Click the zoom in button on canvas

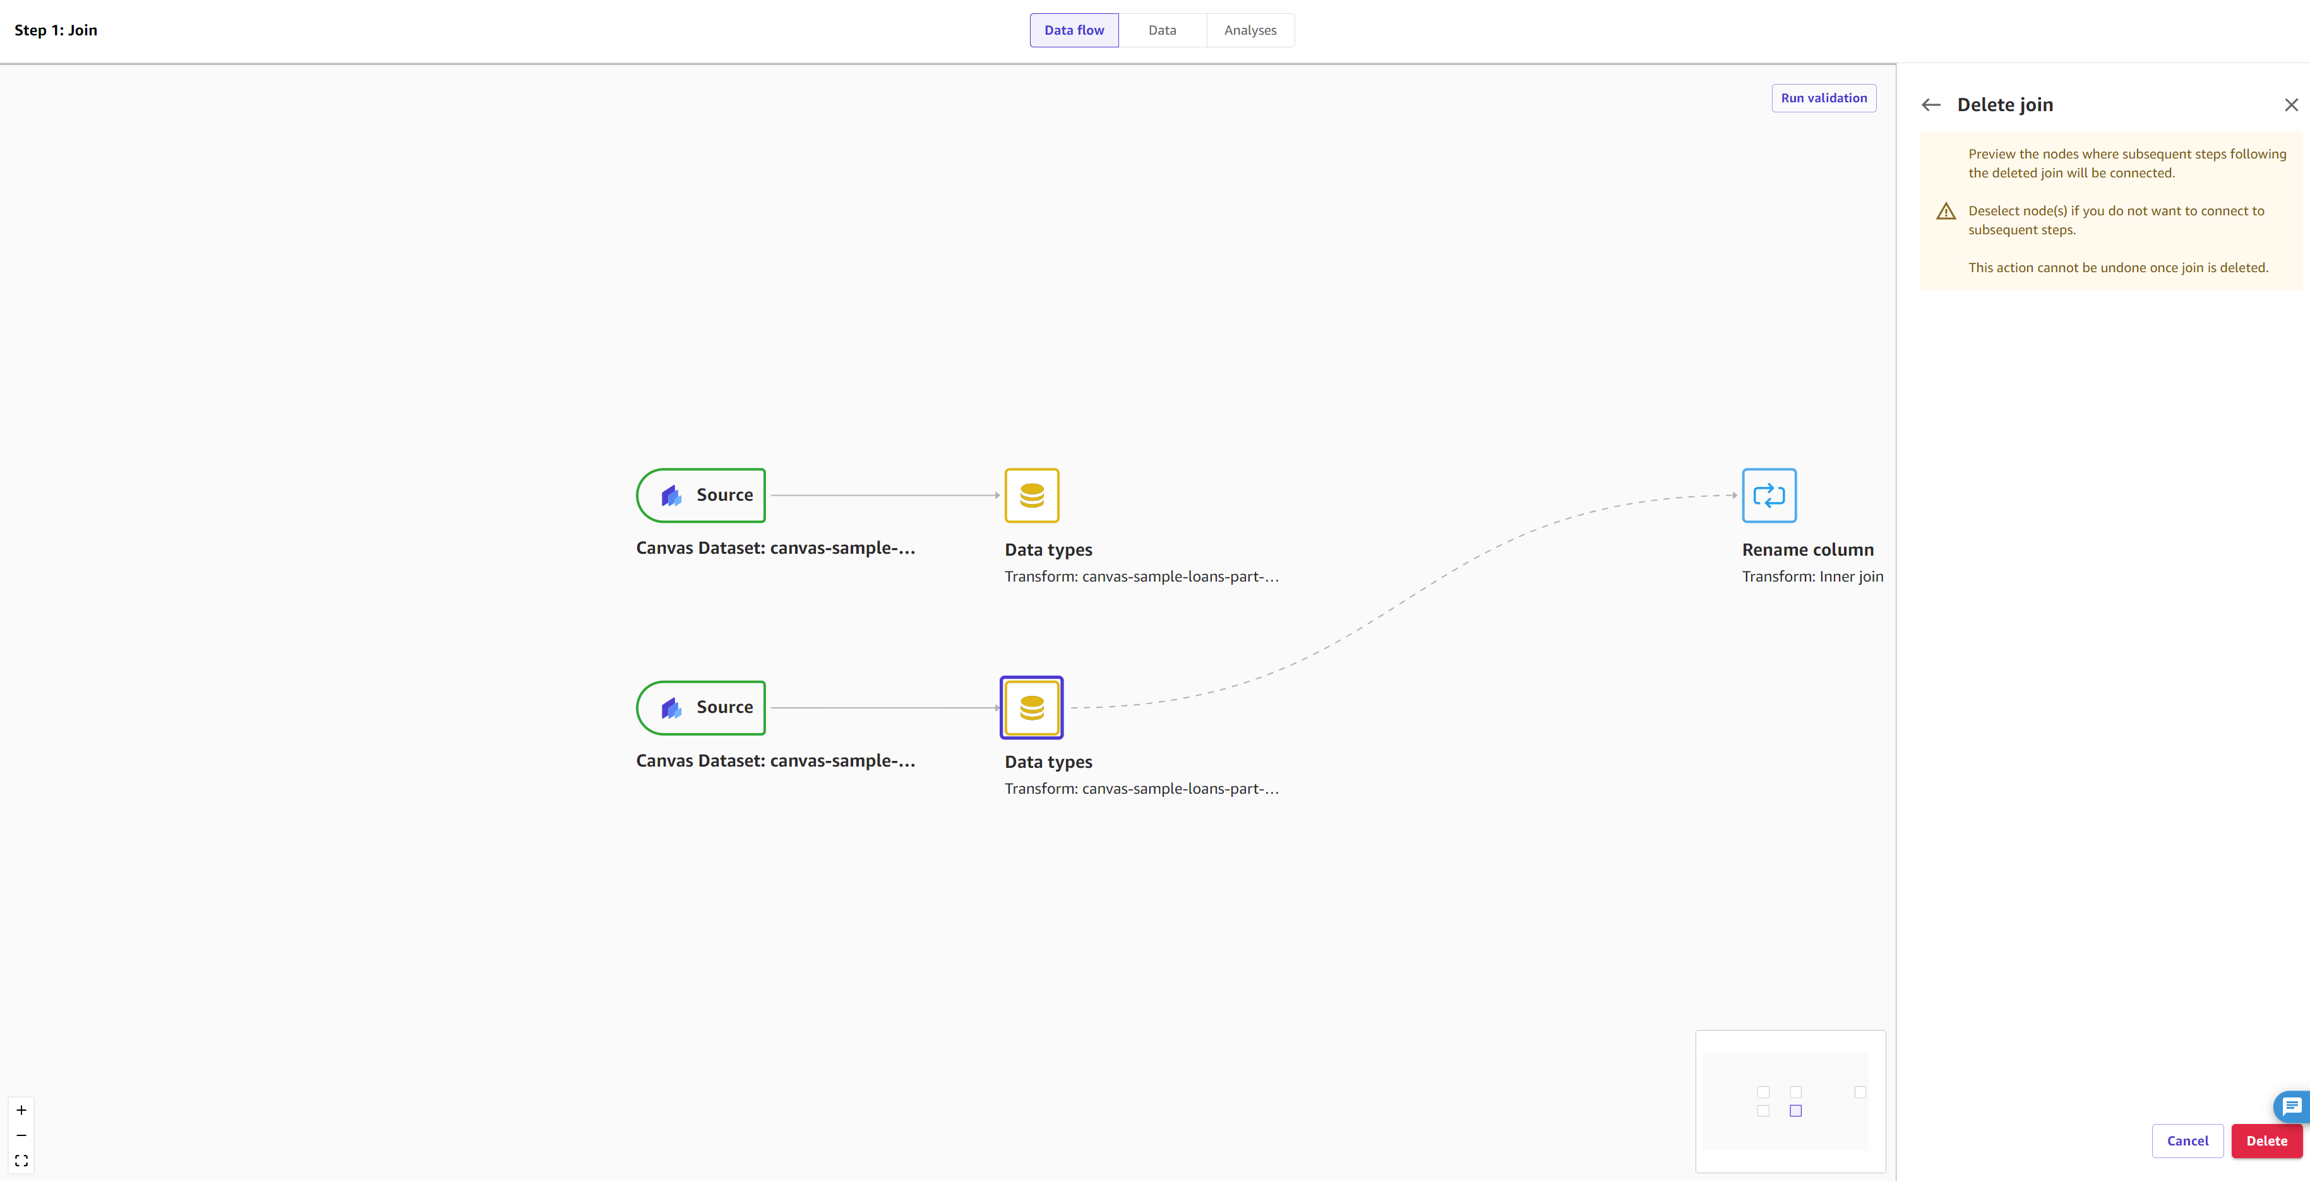coord(21,1110)
